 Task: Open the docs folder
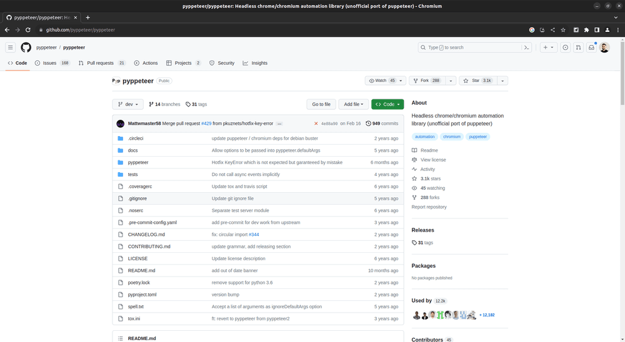[x=132, y=150]
